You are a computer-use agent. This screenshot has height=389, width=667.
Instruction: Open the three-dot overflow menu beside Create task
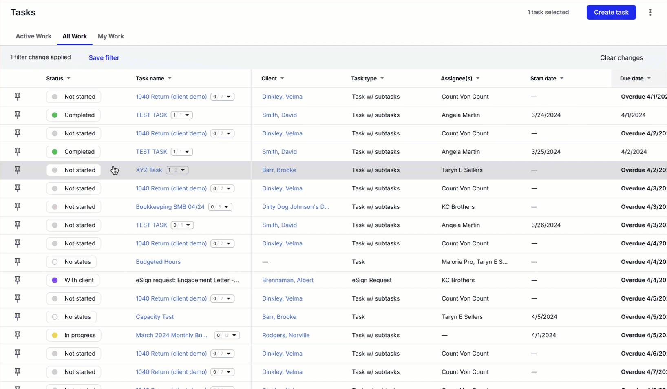point(650,12)
